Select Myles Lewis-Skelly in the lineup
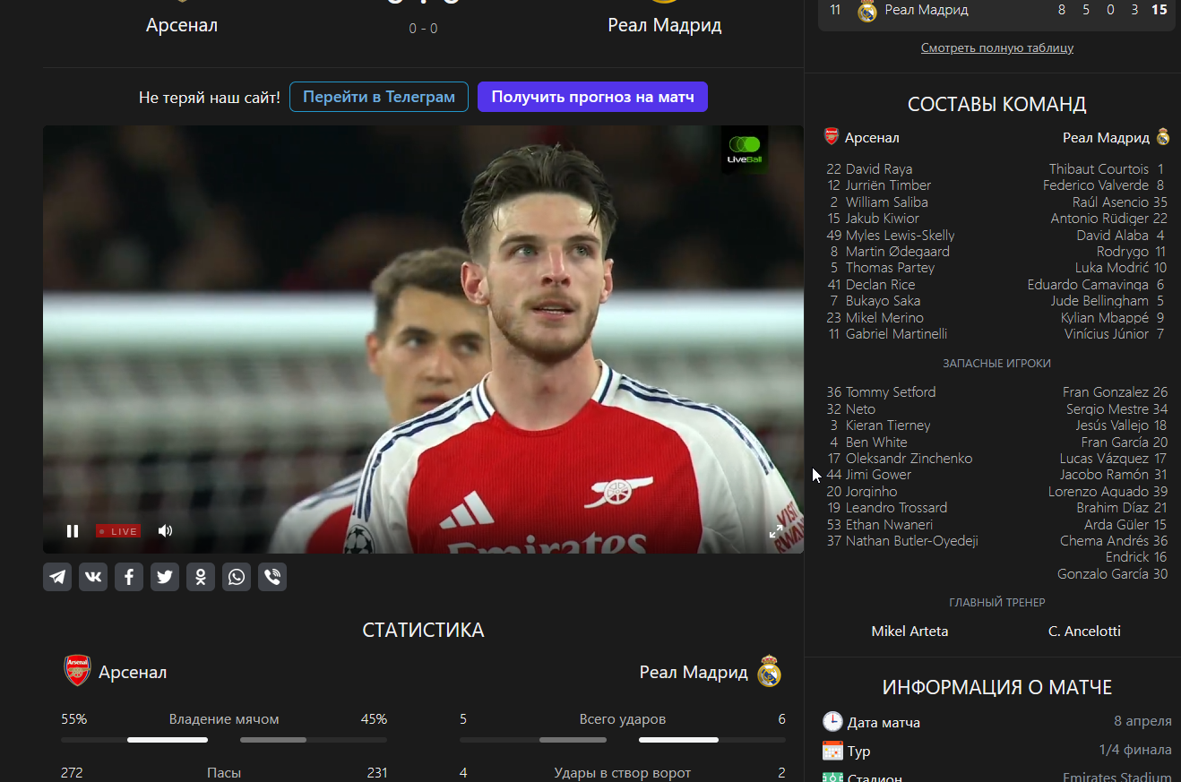Image resolution: width=1181 pixels, height=782 pixels. (x=901, y=236)
